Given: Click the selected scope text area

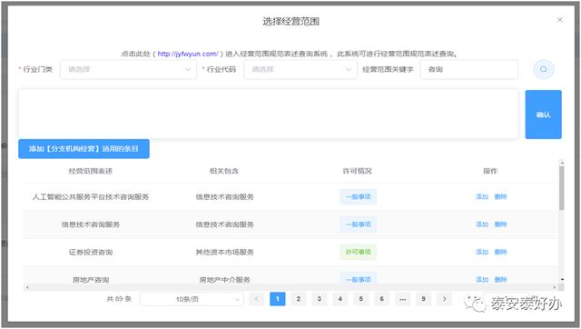Looking at the screenshot, I should point(268,114).
